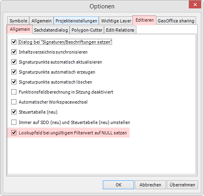Uncheck Signaturpunkte automatisch aktualisieren

pyautogui.click(x=14, y=62)
